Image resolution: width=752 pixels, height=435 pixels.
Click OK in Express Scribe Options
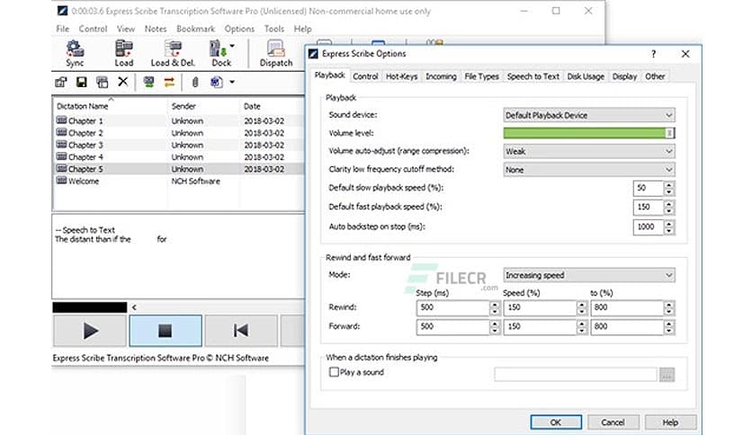pyautogui.click(x=556, y=422)
